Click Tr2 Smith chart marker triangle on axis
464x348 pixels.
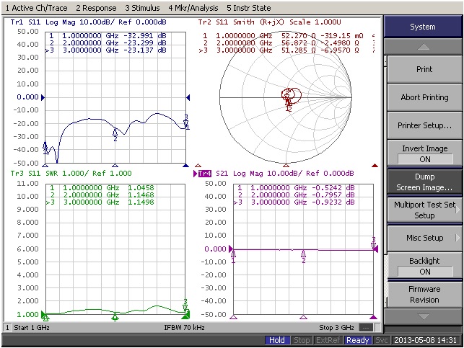click(x=286, y=166)
